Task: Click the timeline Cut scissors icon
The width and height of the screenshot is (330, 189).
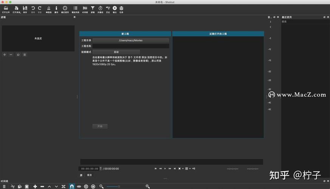Action: [12, 186]
